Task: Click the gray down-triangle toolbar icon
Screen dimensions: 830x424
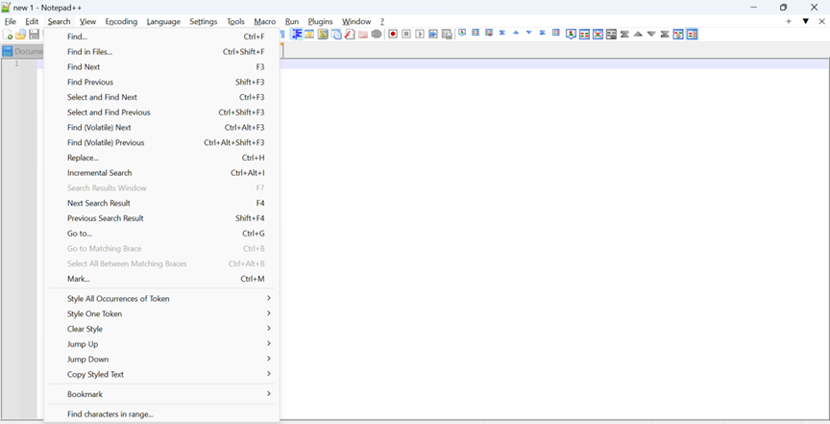Action: coord(651,35)
